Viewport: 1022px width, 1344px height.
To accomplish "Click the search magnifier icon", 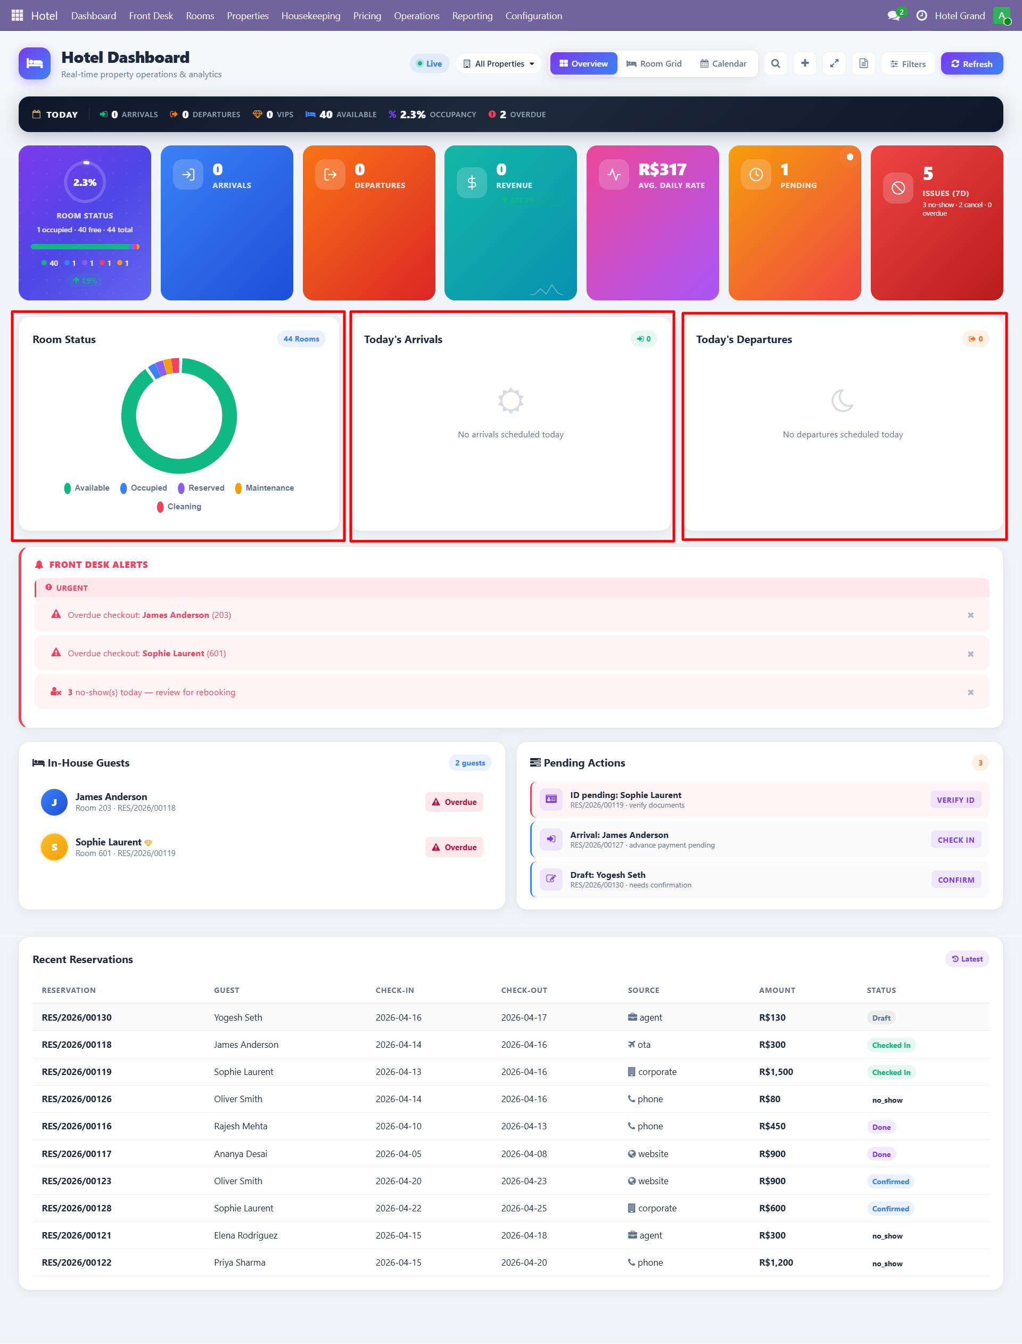I will coord(775,63).
